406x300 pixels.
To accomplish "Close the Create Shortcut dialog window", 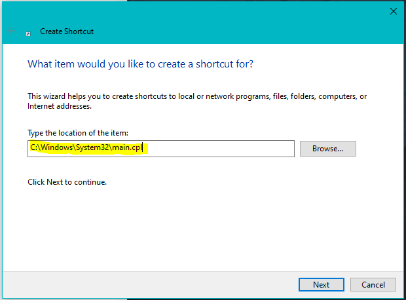I will click(393, 11).
